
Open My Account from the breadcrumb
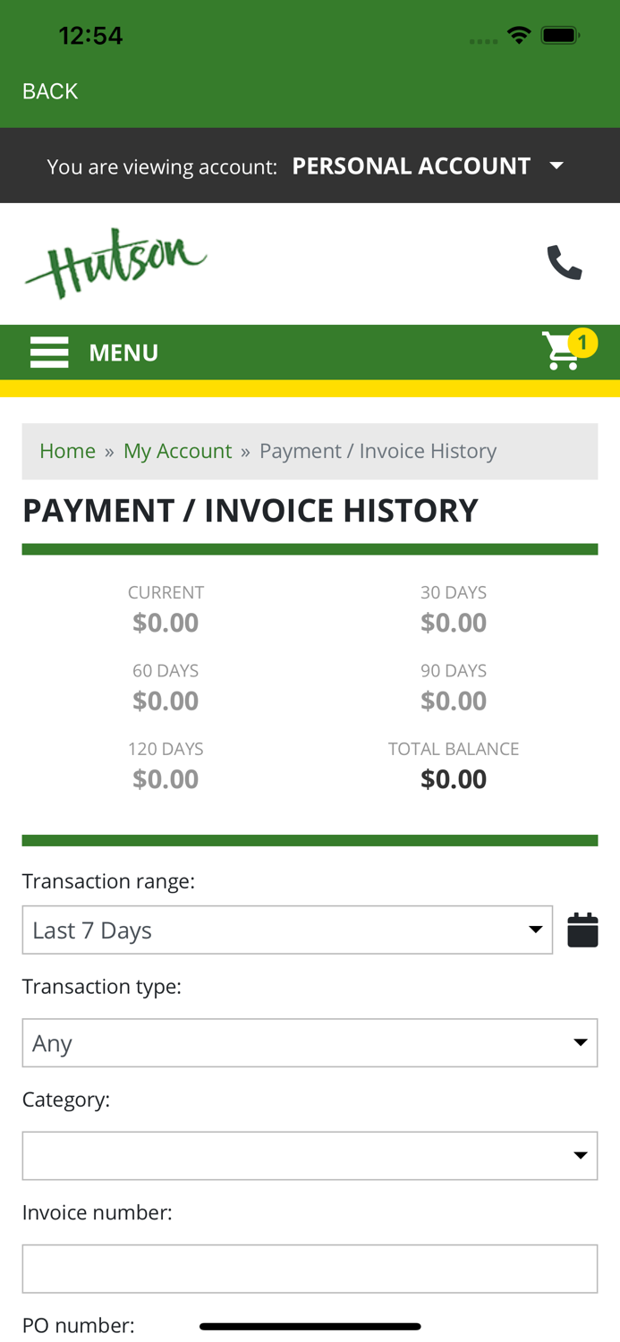177,451
